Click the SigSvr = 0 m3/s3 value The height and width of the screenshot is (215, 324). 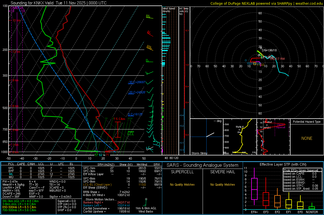point(60,197)
